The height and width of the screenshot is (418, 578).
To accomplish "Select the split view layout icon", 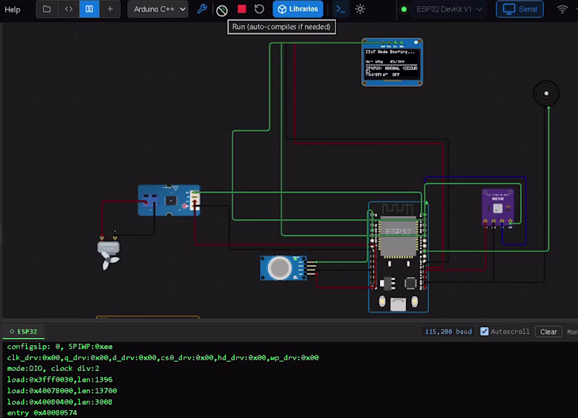I will pos(89,9).
